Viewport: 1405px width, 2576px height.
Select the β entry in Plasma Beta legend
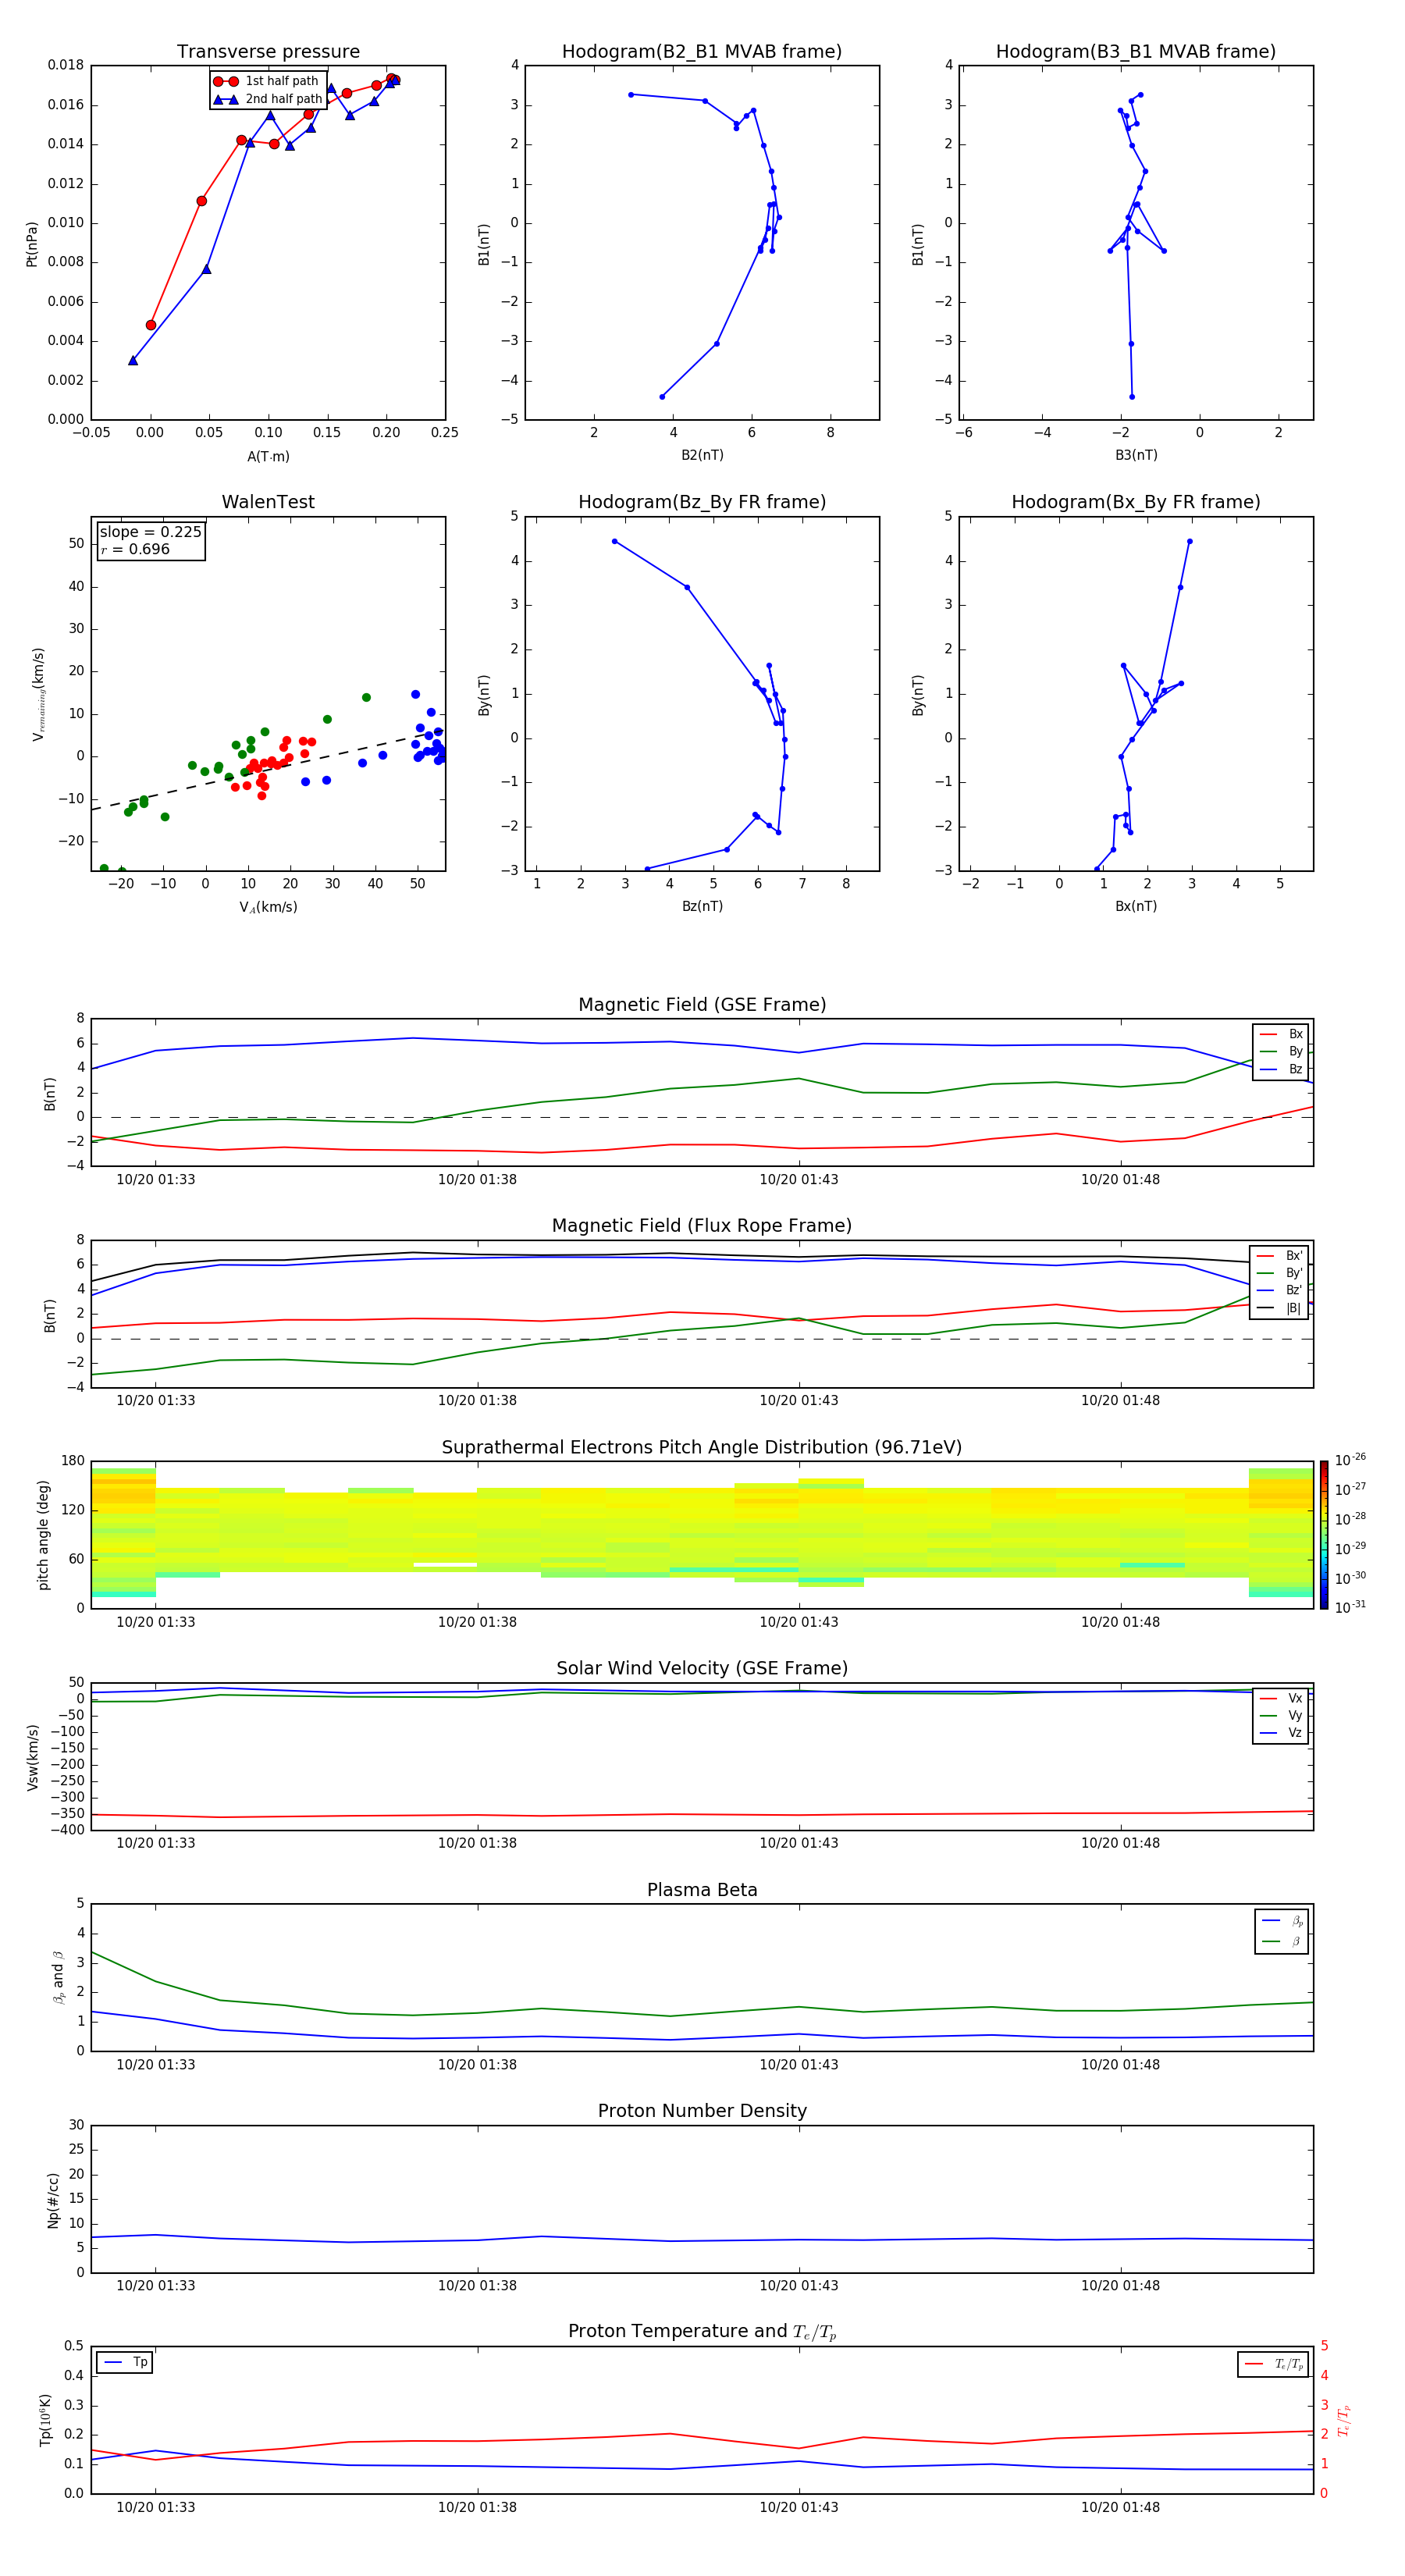point(1282,1942)
